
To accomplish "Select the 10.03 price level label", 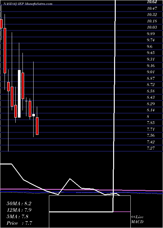I will coord(152,27).
